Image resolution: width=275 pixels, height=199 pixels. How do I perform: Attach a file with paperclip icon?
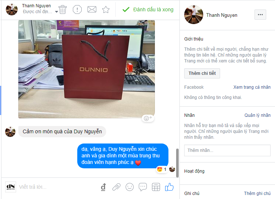(116, 187)
